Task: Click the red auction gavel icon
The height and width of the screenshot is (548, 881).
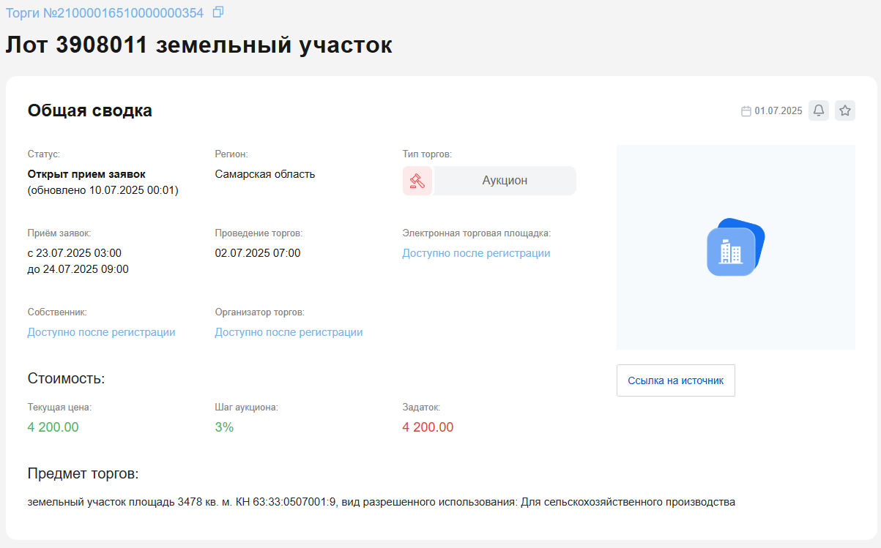Action: coord(417,181)
